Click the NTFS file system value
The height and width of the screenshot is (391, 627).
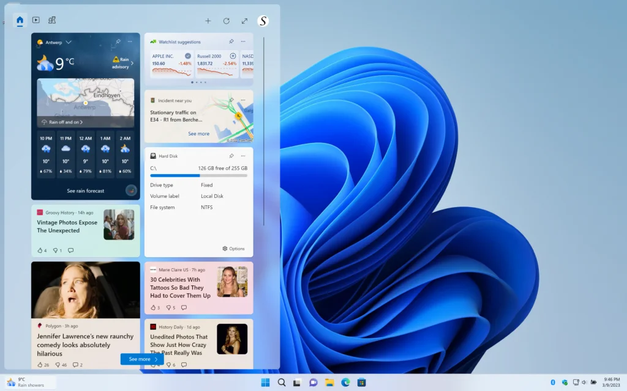(207, 208)
